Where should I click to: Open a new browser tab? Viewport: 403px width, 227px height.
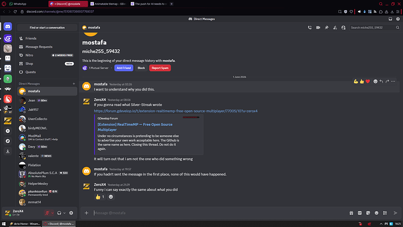172,4
